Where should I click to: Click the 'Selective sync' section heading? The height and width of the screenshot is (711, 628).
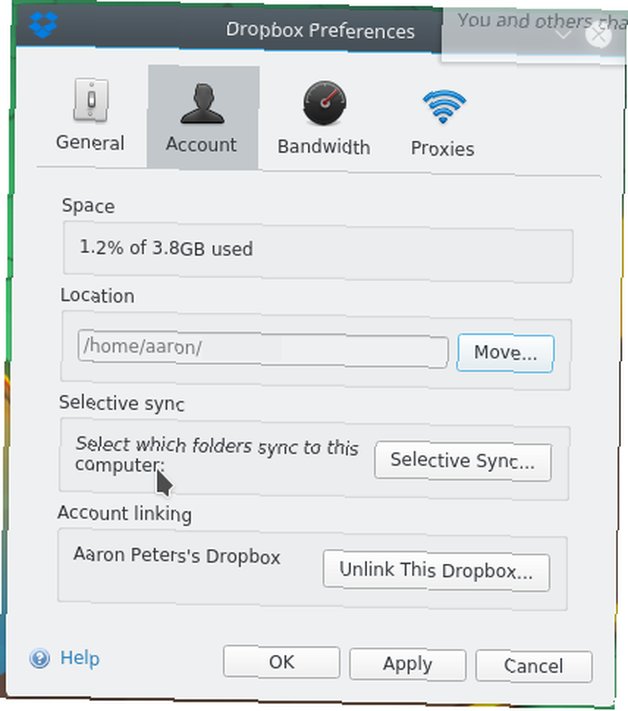click(x=122, y=402)
